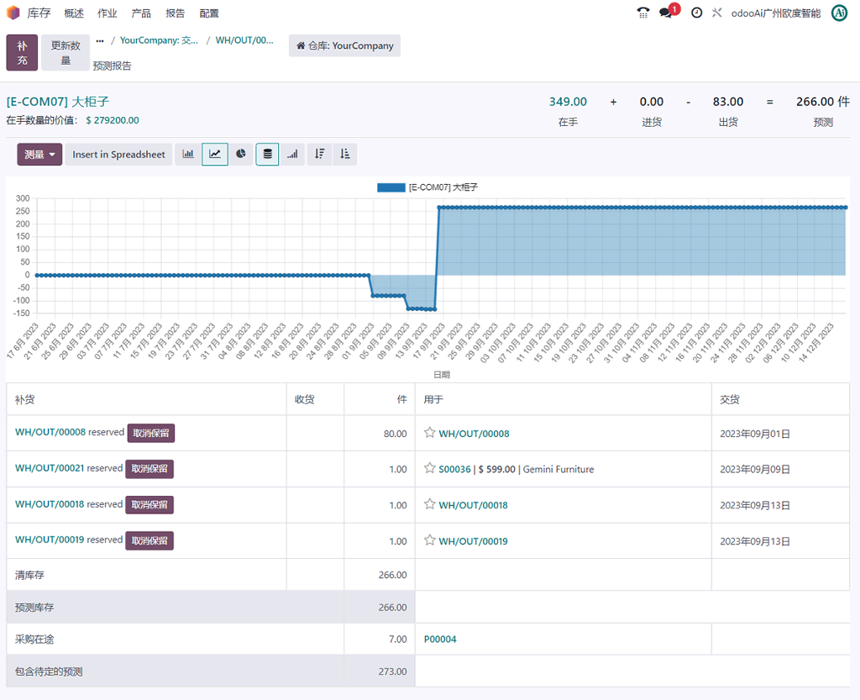Click delivery date 2023年09月01日
This screenshot has width=860, height=700.
[755, 434]
